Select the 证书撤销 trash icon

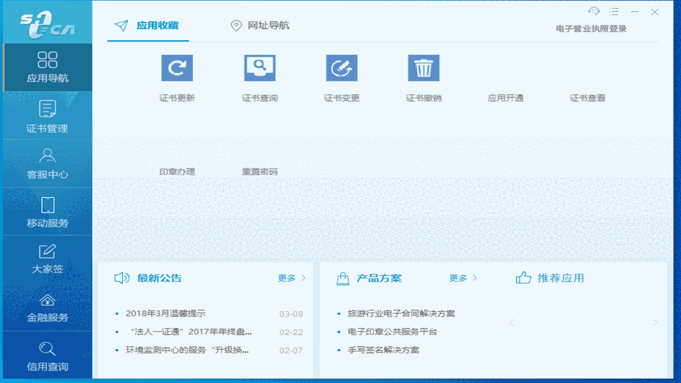423,68
